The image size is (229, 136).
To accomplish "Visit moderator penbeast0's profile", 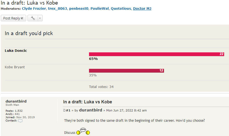I will click(79, 9).
